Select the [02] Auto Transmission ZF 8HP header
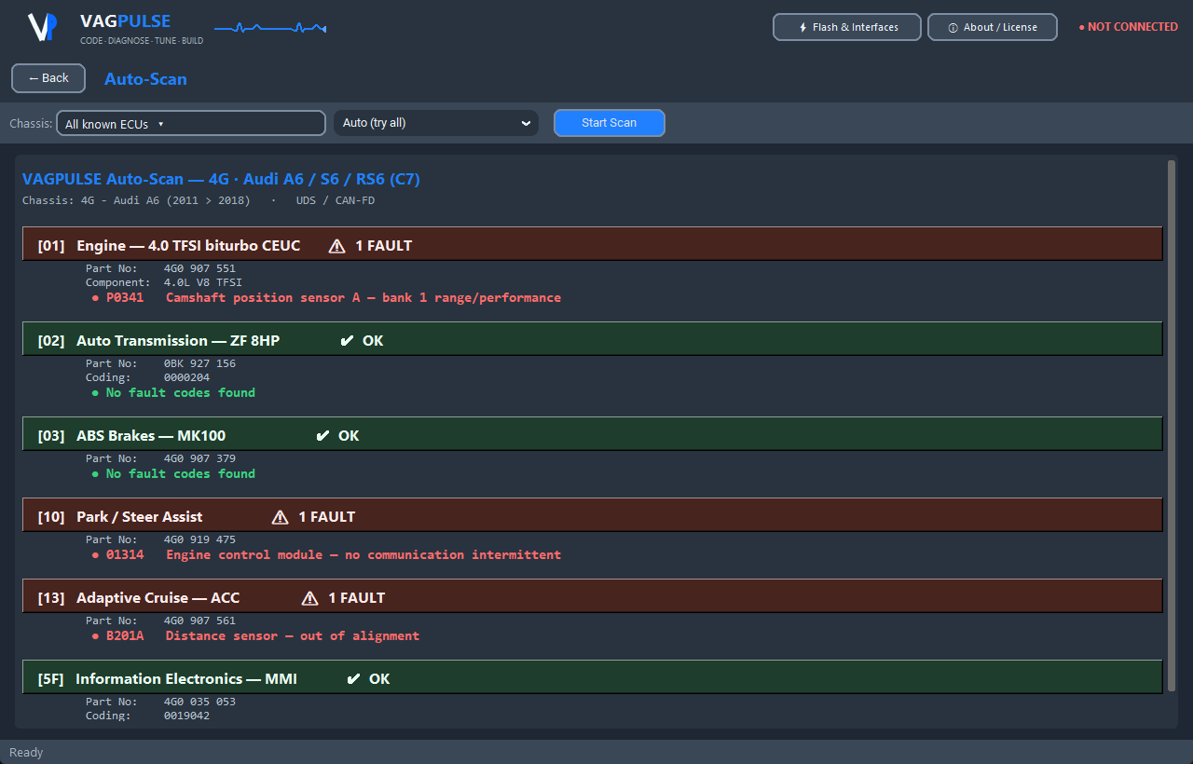The width and height of the screenshot is (1193, 764). click(593, 339)
